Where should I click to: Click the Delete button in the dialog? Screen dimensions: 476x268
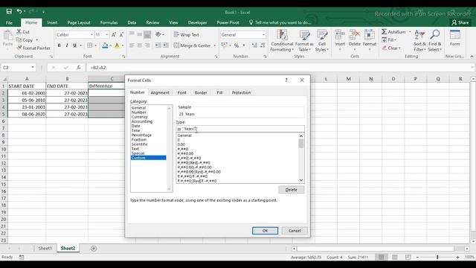(291, 190)
